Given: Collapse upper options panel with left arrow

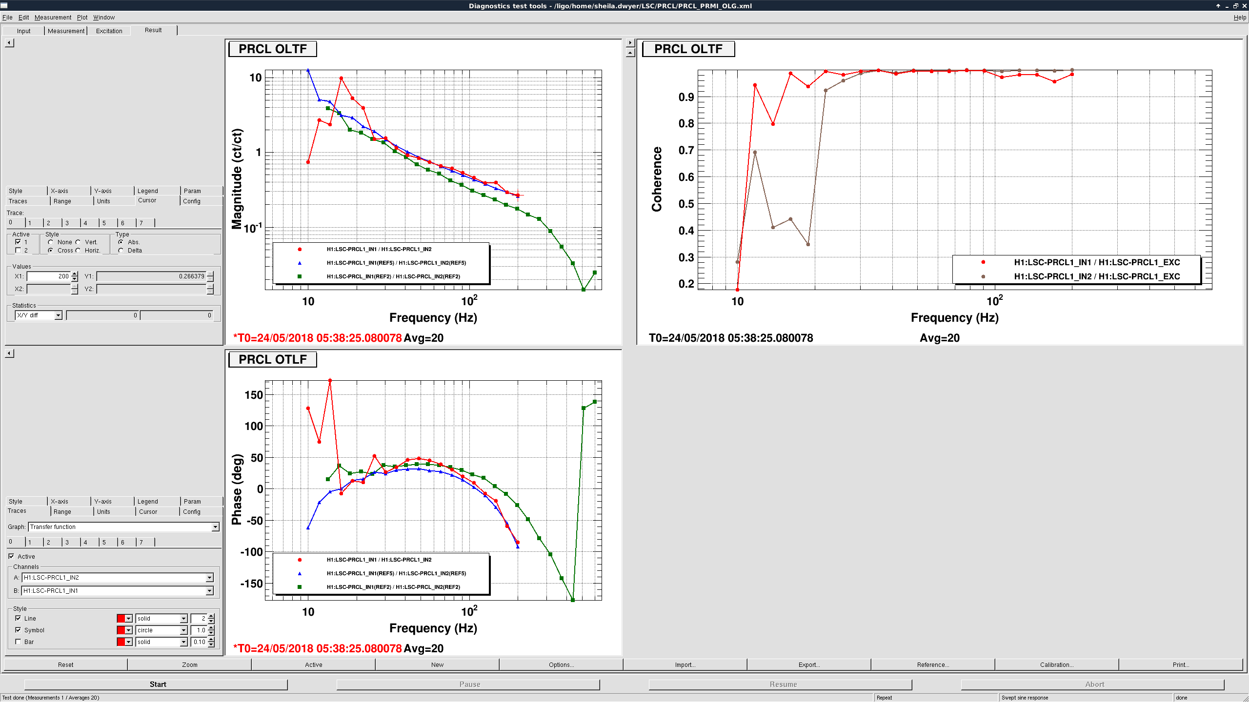Looking at the screenshot, I should point(9,43).
